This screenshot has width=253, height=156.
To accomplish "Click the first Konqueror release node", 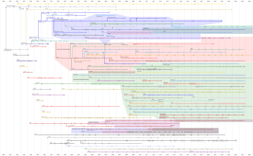I will coord(73,75).
